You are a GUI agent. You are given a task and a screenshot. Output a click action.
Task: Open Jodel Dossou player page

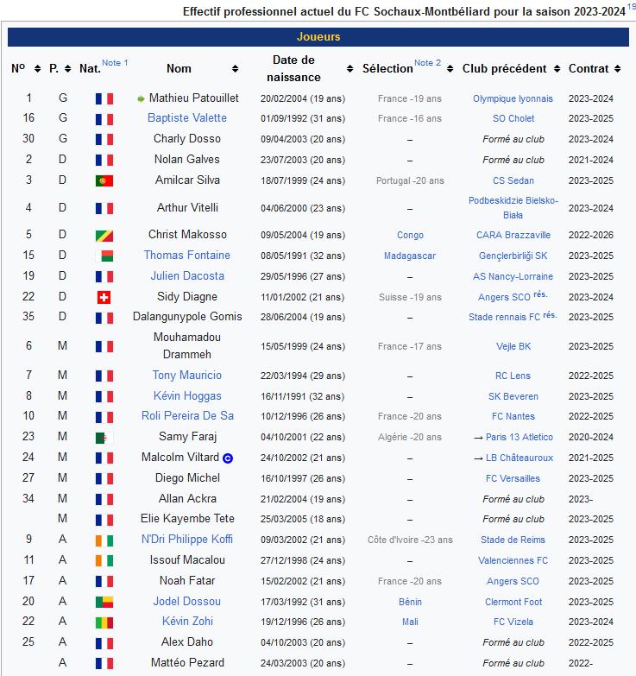[x=187, y=602]
